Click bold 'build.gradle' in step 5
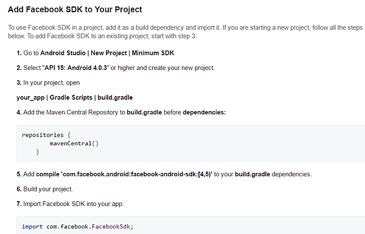This screenshot has width=365, height=234. point(252,174)
